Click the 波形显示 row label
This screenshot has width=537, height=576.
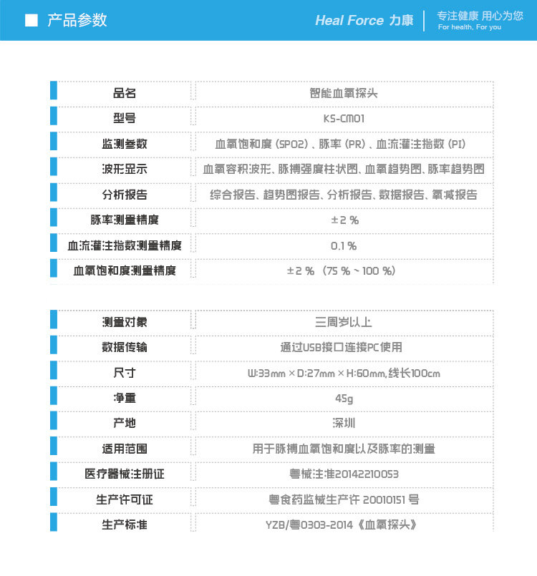point(125,170)
